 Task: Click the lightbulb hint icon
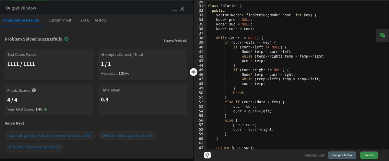[x=207, y=155]
